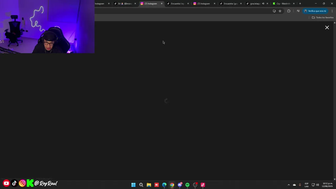
Task: Close the 'Bri (@mora' tab
Action: point(135,4)
